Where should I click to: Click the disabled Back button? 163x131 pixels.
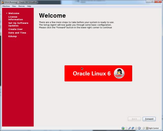134,119
